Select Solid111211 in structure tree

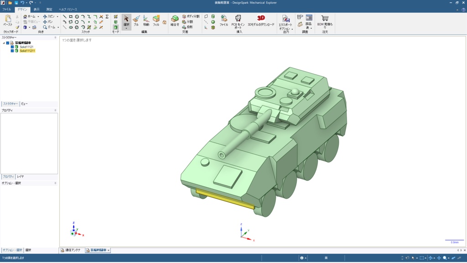point(27,51)
